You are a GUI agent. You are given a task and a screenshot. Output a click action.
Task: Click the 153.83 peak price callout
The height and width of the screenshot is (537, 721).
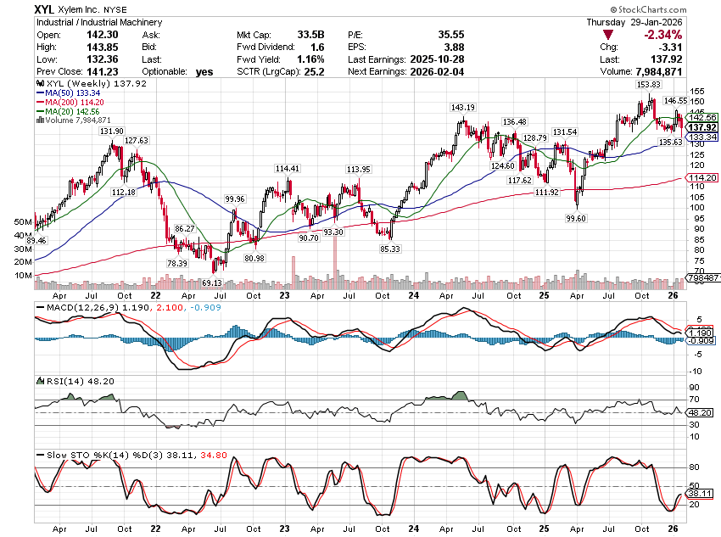tap(648, 85)
